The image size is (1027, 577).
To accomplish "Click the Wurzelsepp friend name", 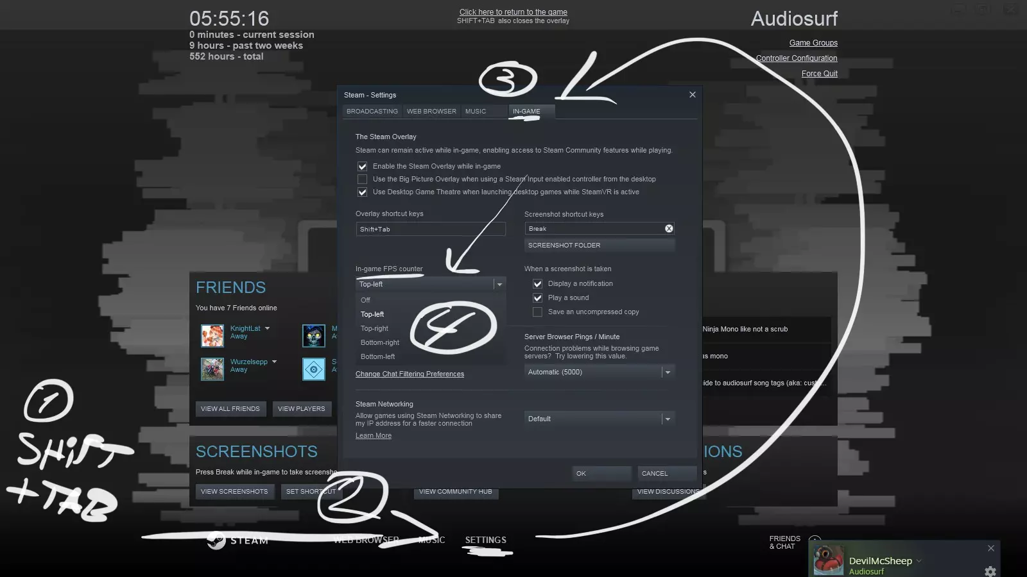I will pyautogui.click(x=249, y=362).
